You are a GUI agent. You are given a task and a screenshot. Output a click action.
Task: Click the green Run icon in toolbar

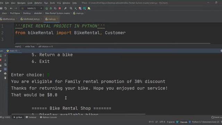coord(46,8)
